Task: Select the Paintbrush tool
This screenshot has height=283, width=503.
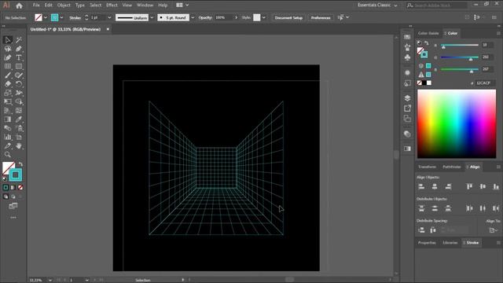Action: click(x=8, y=75)
